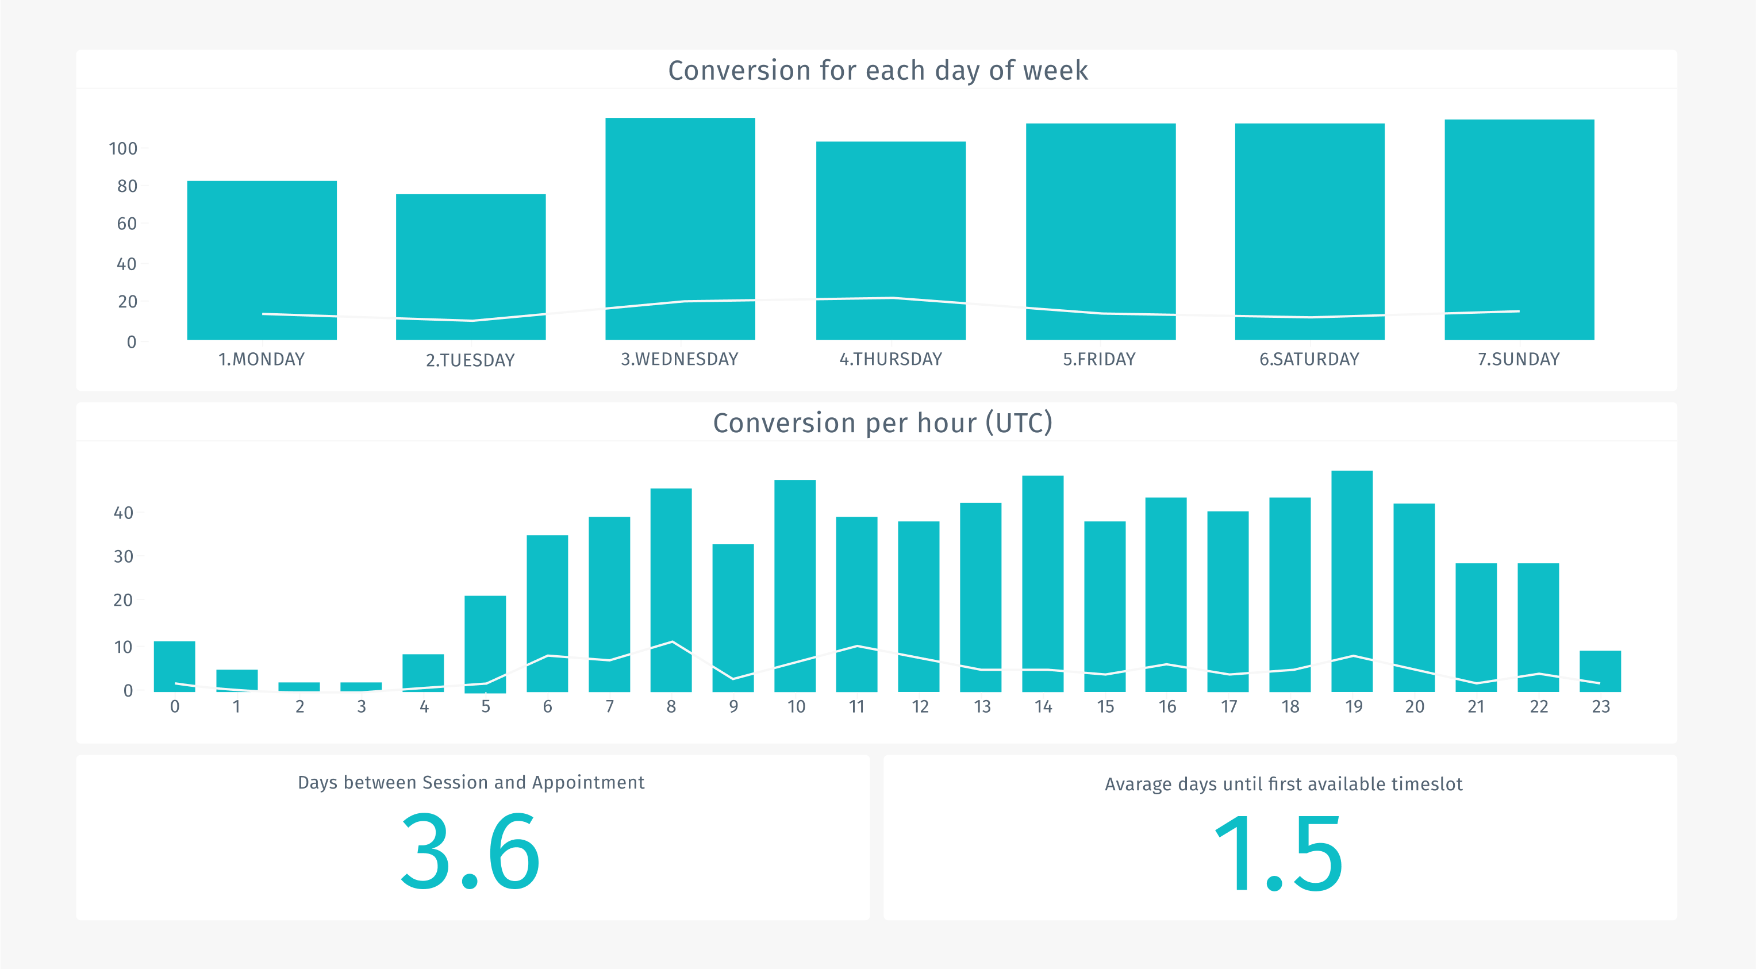Image resolution: width=1756 pixels, height=969 pixels.
Task: Click the hour 23 bar
Action: (x=1601, y=671)
